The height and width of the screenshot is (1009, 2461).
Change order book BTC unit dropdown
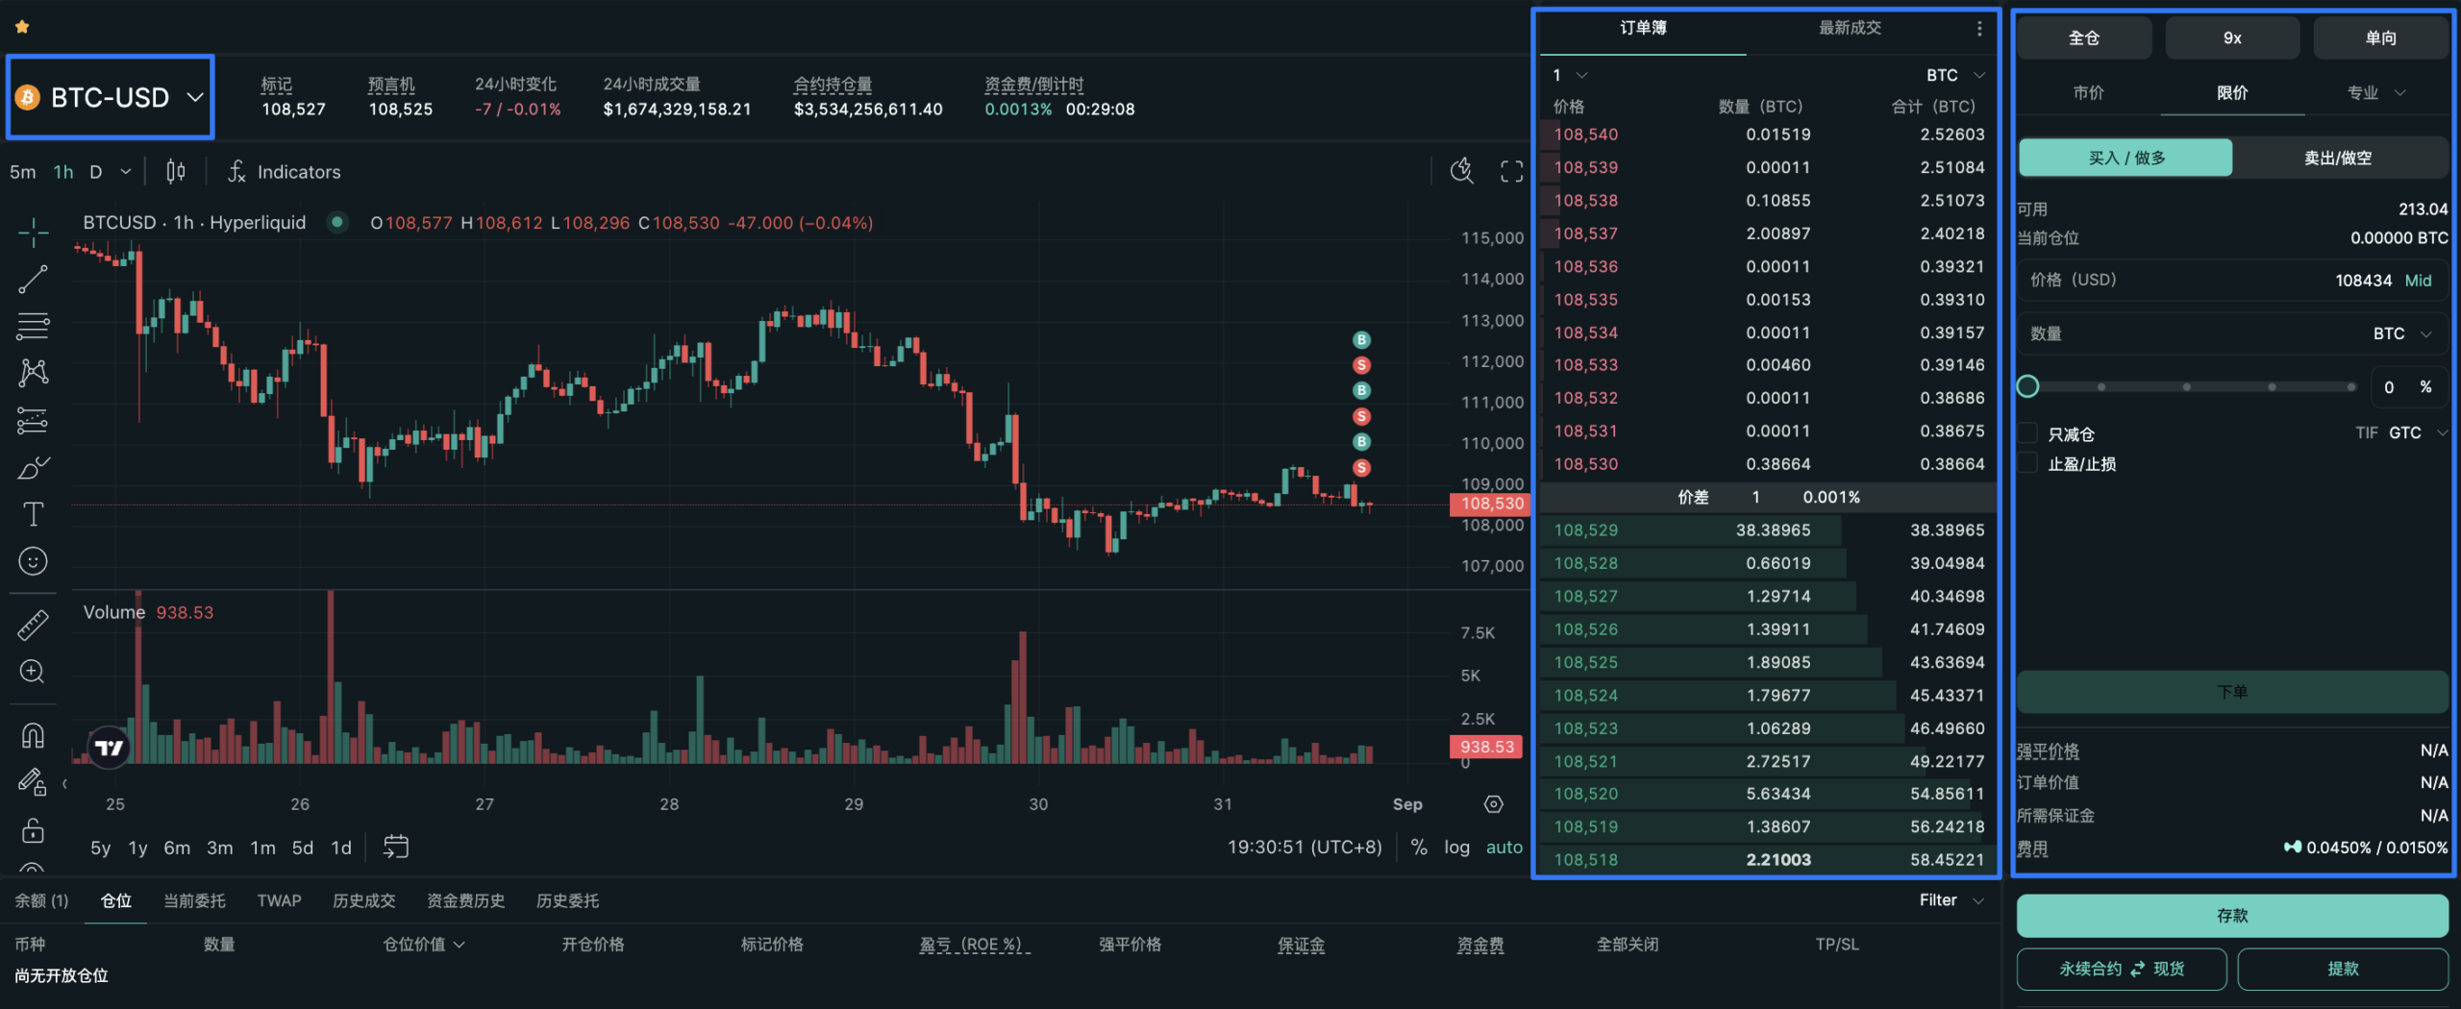[1955, 75]
